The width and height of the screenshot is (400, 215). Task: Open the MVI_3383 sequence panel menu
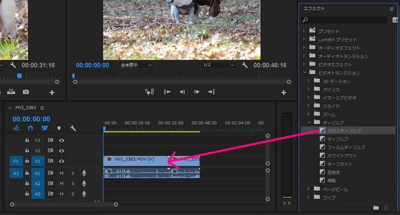pyautogui.click(x=42, y=108)
